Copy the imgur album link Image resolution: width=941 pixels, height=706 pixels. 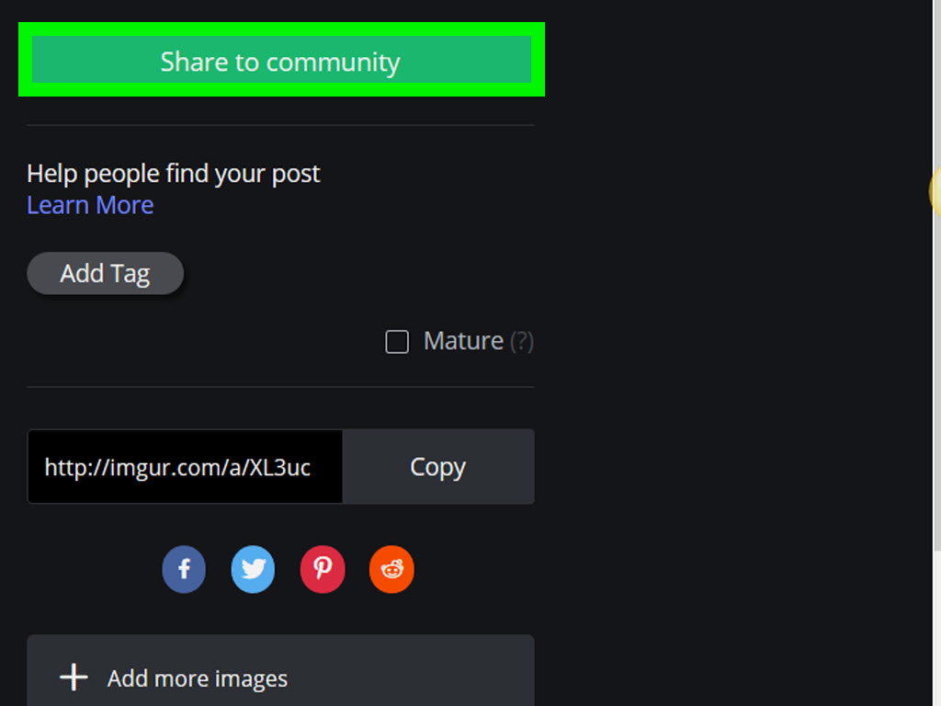(x=438, y=466)
